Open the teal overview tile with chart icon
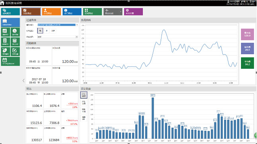This screenshot has height=144, width=257. click(10, 12)
